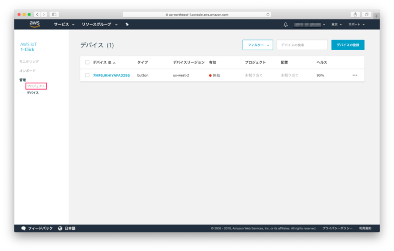
Task: Select オンボード in sidebar
Action: point(28,71)
